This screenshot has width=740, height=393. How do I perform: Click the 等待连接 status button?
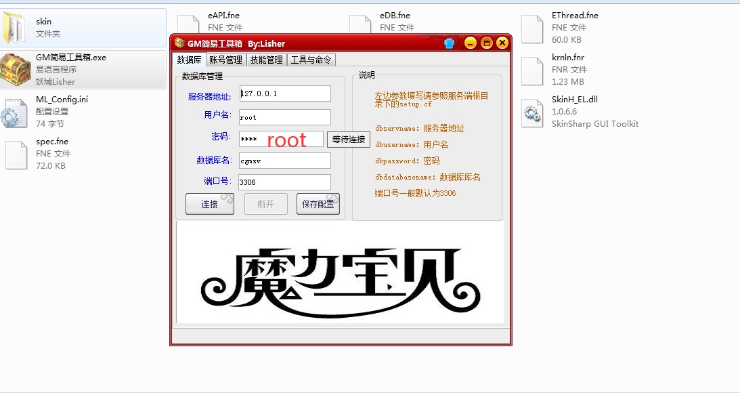click(348, 140)
